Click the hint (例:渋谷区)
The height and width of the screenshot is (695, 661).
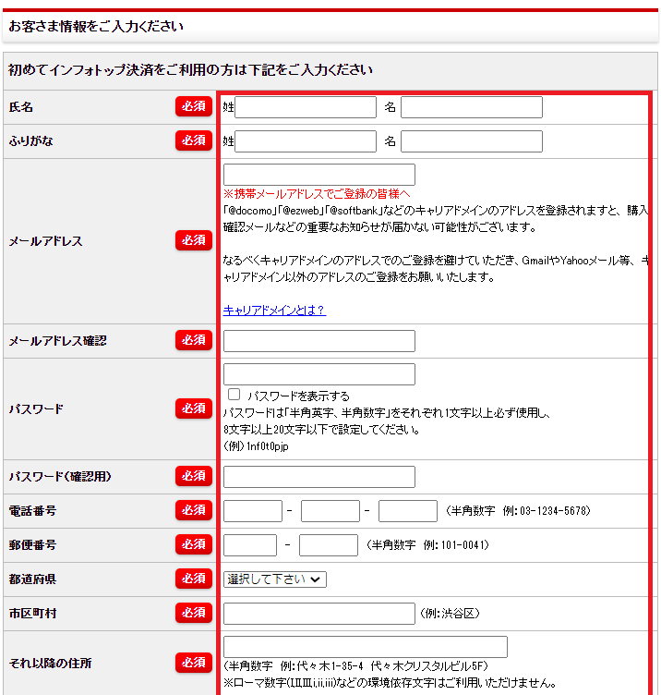(x=450, y=614)
